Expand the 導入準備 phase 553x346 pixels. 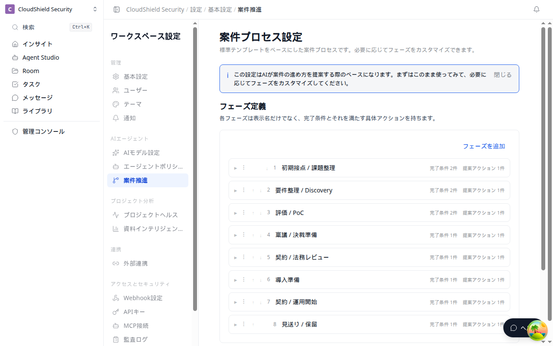pos(235,280)
